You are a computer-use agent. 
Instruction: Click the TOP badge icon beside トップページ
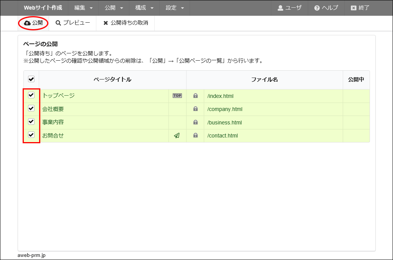(177, 96)
